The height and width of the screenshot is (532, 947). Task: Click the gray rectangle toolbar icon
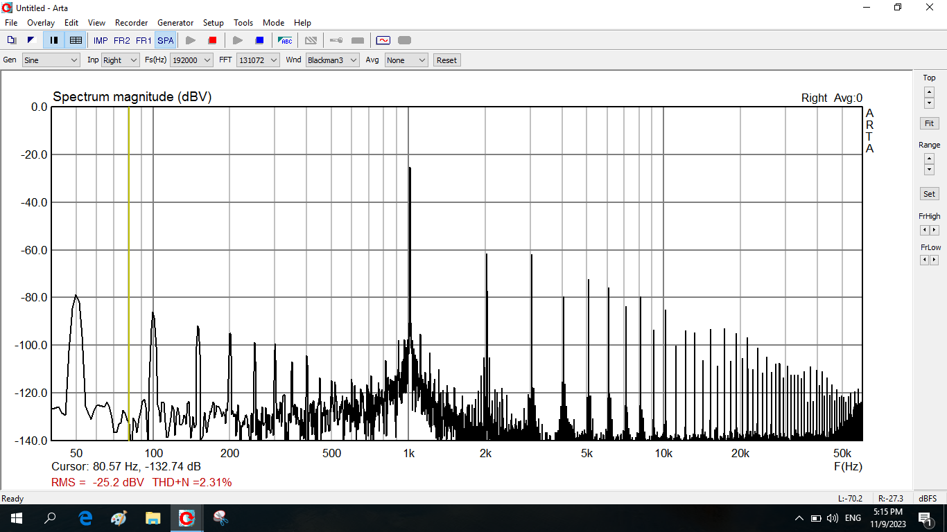click(x=358, y=41)
